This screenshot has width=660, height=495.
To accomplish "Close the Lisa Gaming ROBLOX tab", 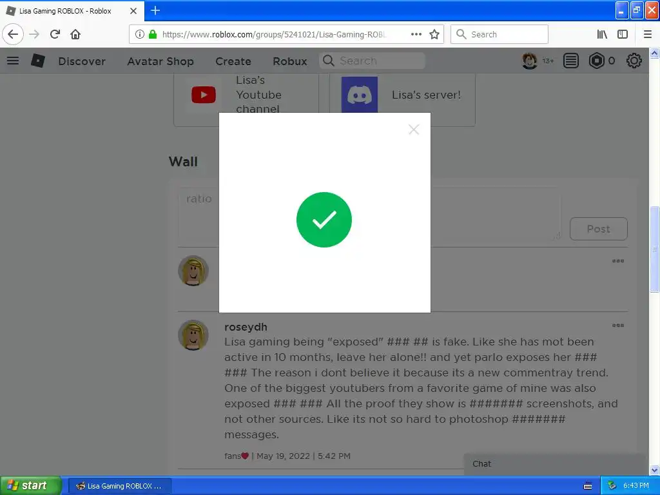I will click(x=133, y=11).
